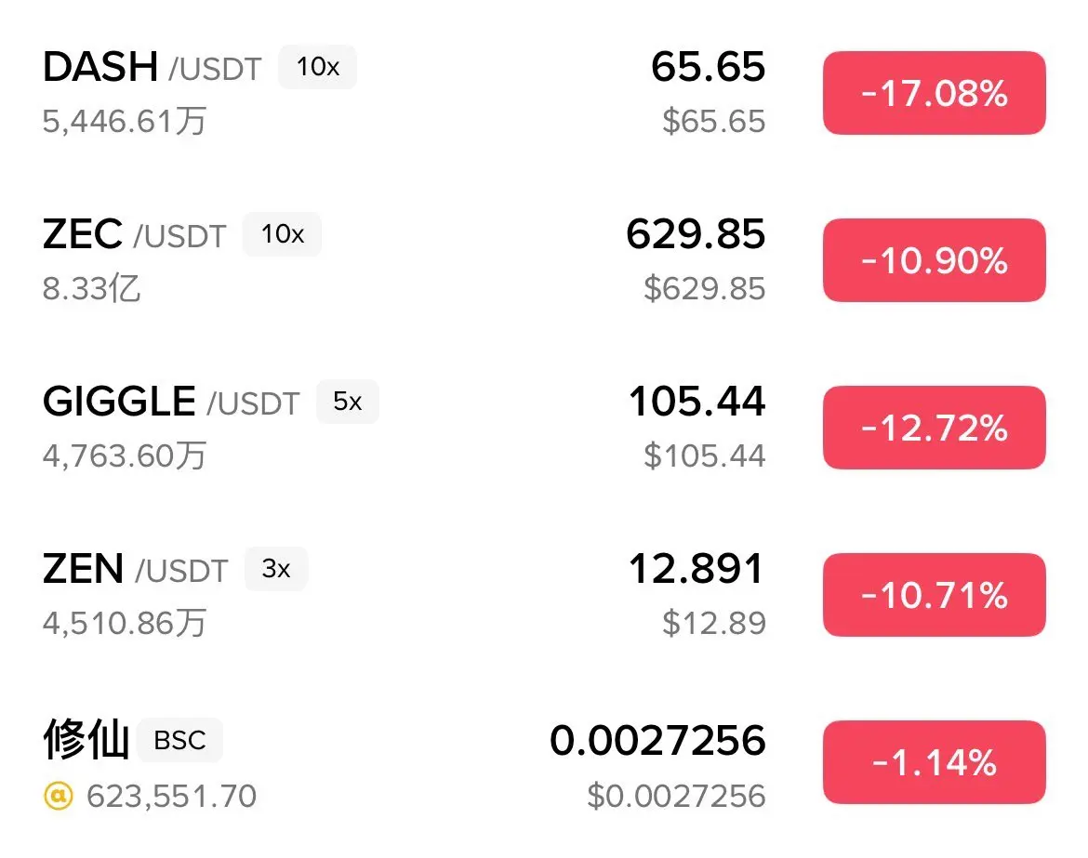Click the BSC chain tag next to 修仙
Viewport: 1088px width, 858px height.
coord(179,740)
